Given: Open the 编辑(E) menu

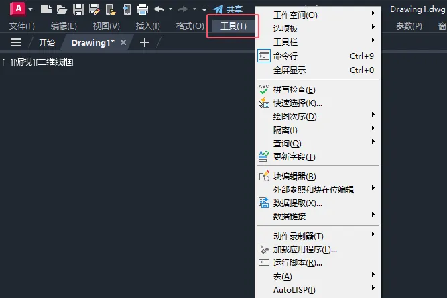Looking at the screenshot, I should pyautogui.click(x=64, y=26).
